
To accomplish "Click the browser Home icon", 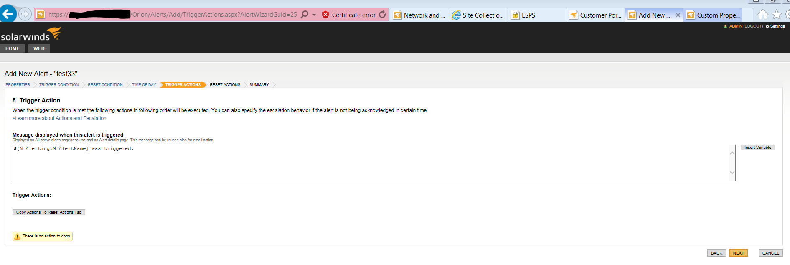I will click(x=763, y=15).
